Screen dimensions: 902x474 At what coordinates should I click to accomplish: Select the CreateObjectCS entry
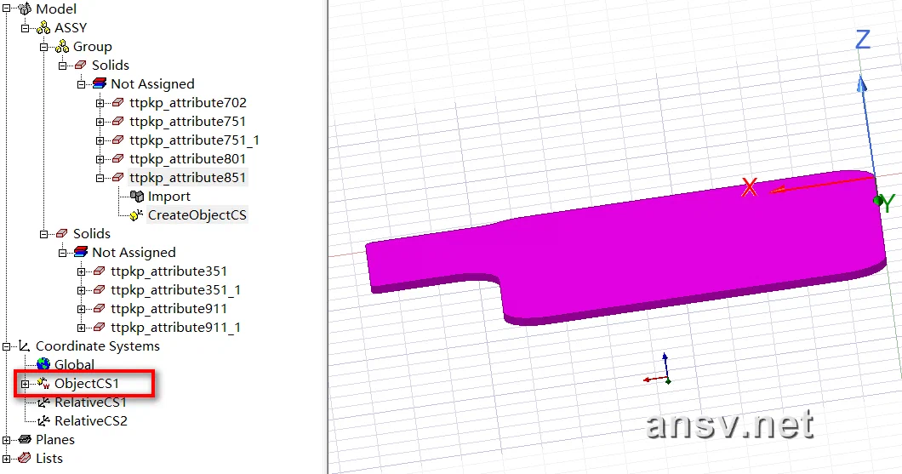pos(197,215)
